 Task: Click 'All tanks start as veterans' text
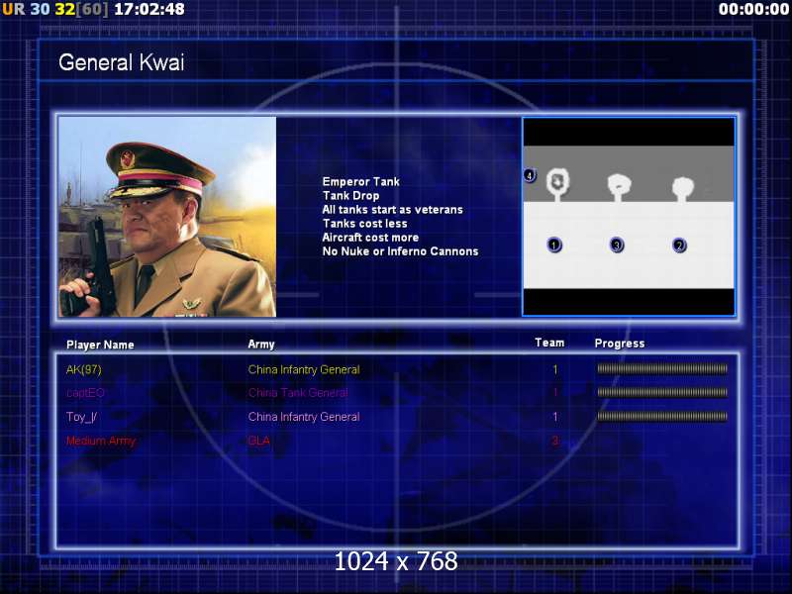pos(392,209)
